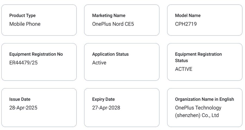Click the Model Name label
245x130 pixels.
(188, 15)
